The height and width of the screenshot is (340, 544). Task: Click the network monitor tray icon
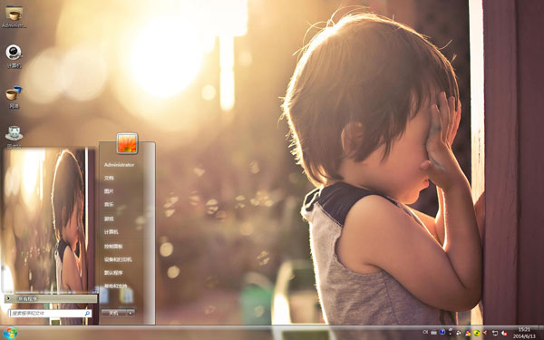click(x=495, y=333)
